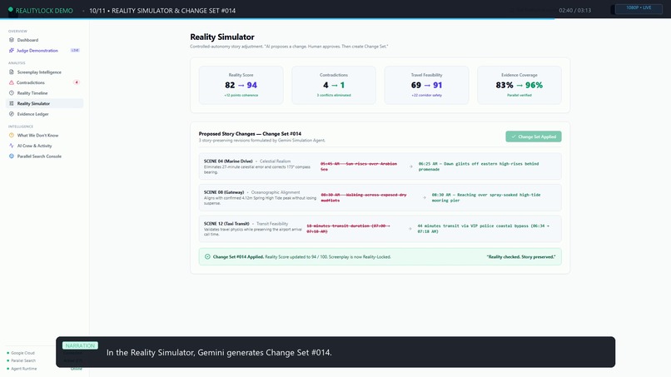Viewport: 671px width, 377px height.
Task: Click the green RealityLock logo dot
Action: 11,9
